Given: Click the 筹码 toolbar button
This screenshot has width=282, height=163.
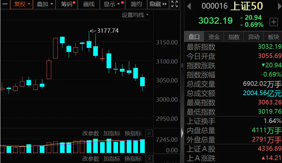Looking at the screenshot, I should click(67, 4).
